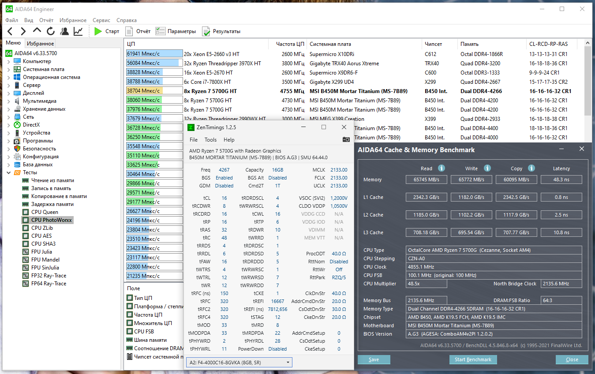Select the Программы item in the tree

(38, 141)
